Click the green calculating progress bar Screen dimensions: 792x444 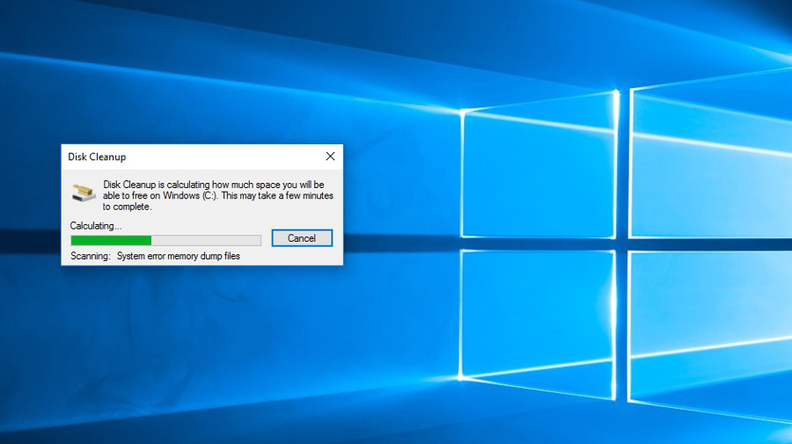pyautogui.click(x=165, y=240)
